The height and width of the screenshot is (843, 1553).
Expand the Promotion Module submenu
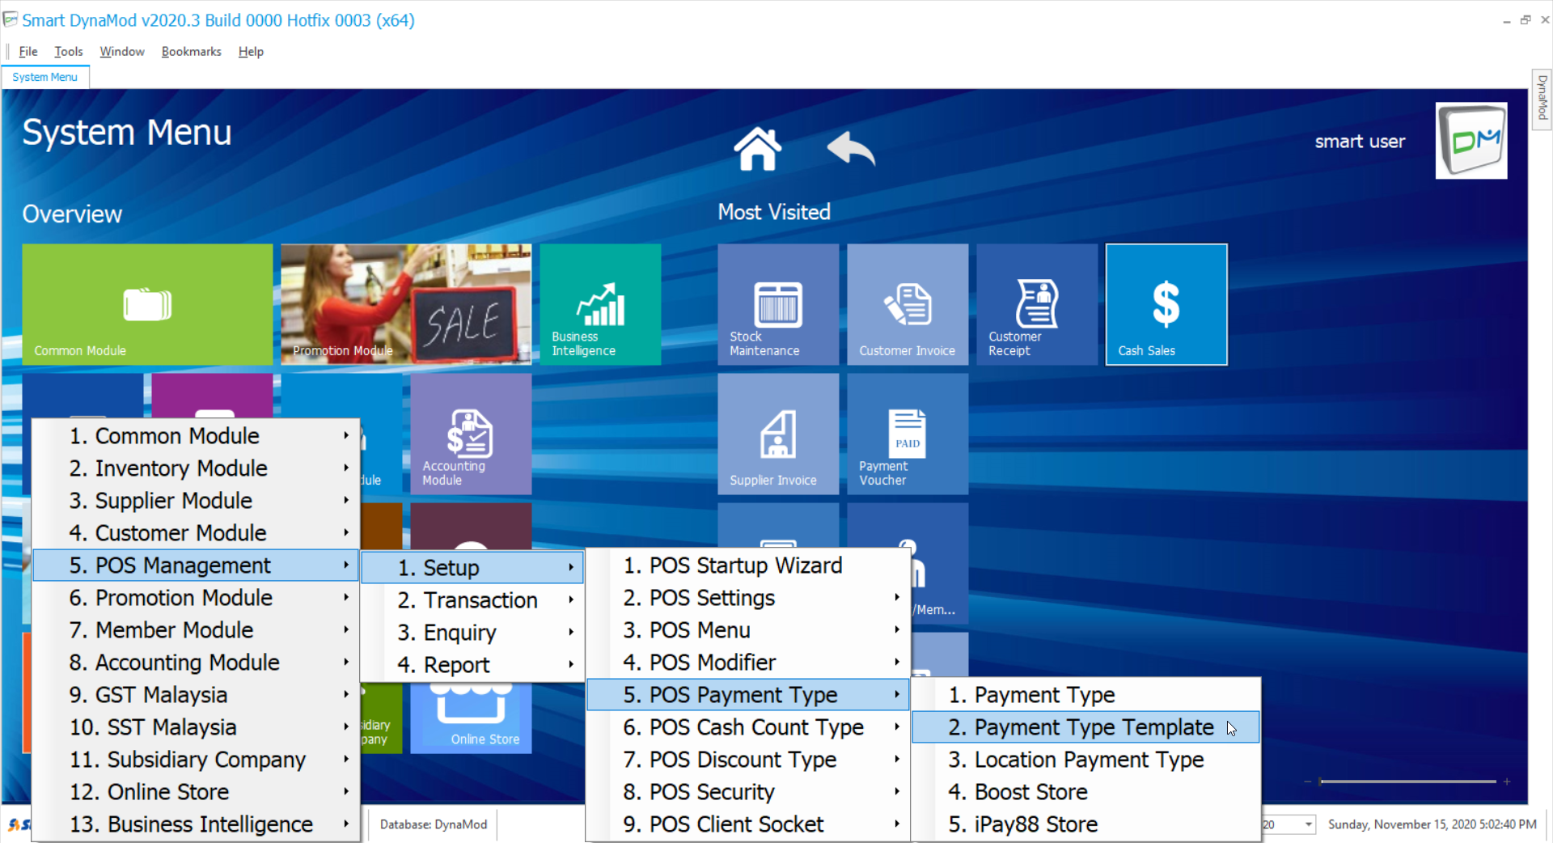click(196, 597)
